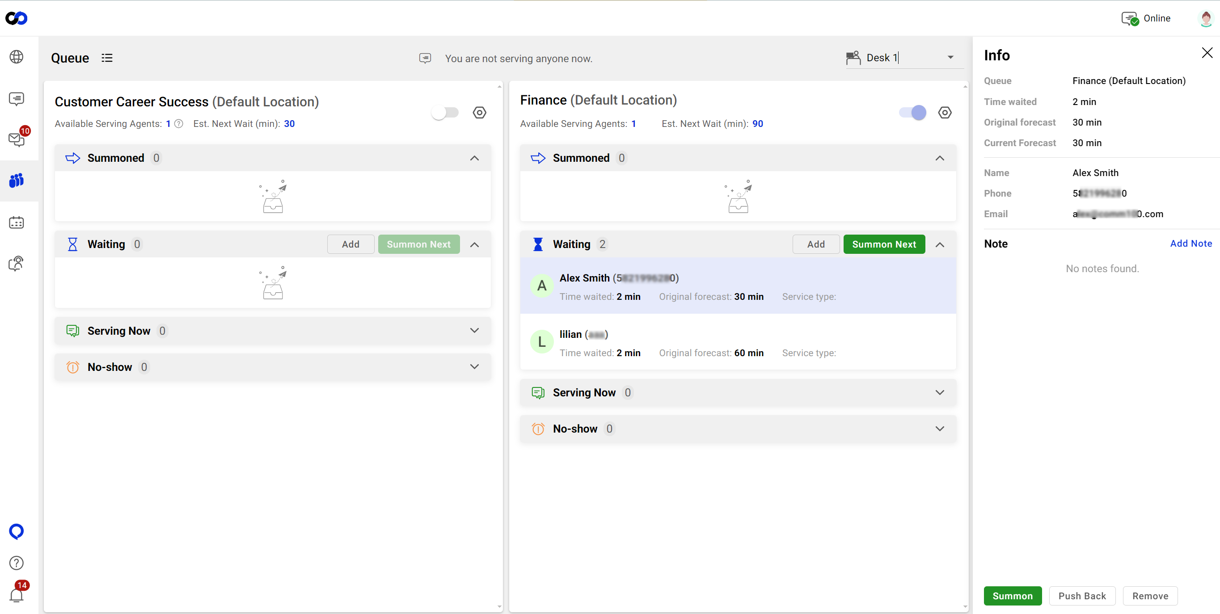
Task: Open Finance queue settings icon
Action: pyautogui.click(x=945, y=113)
